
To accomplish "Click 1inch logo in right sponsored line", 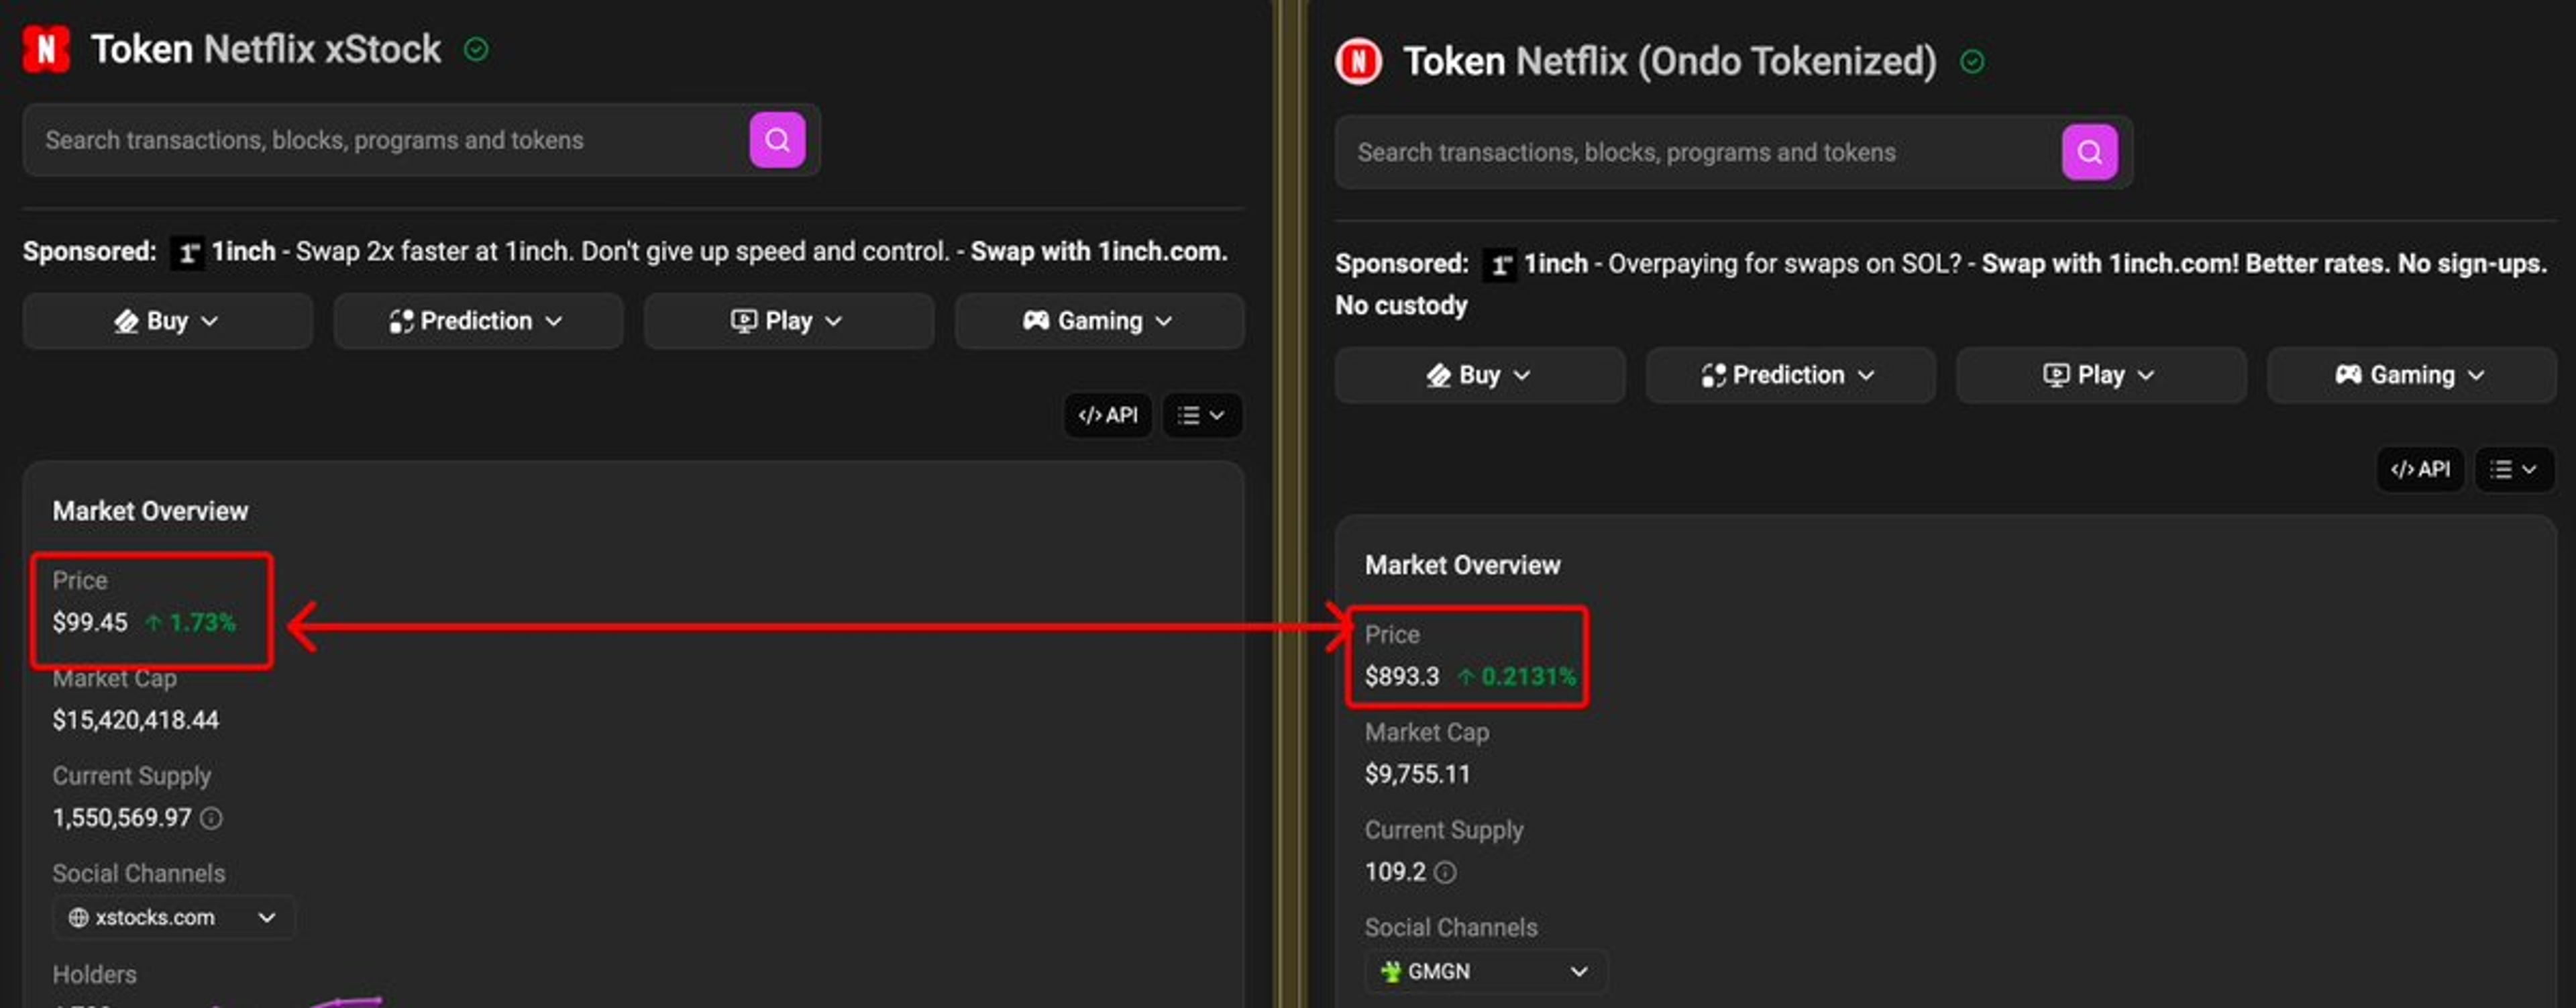I will point(1499,264).
